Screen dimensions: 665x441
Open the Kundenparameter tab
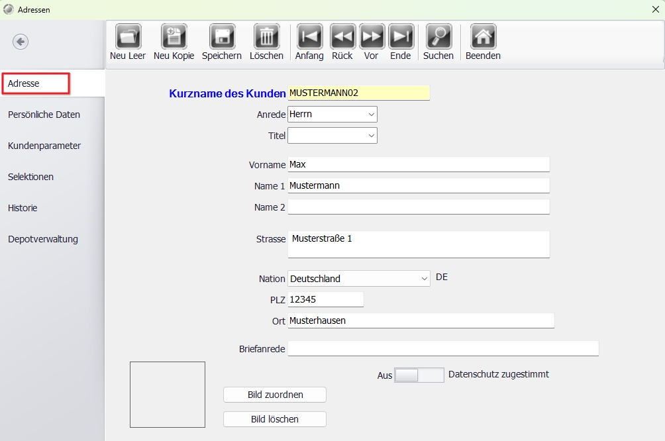(44, 146)
